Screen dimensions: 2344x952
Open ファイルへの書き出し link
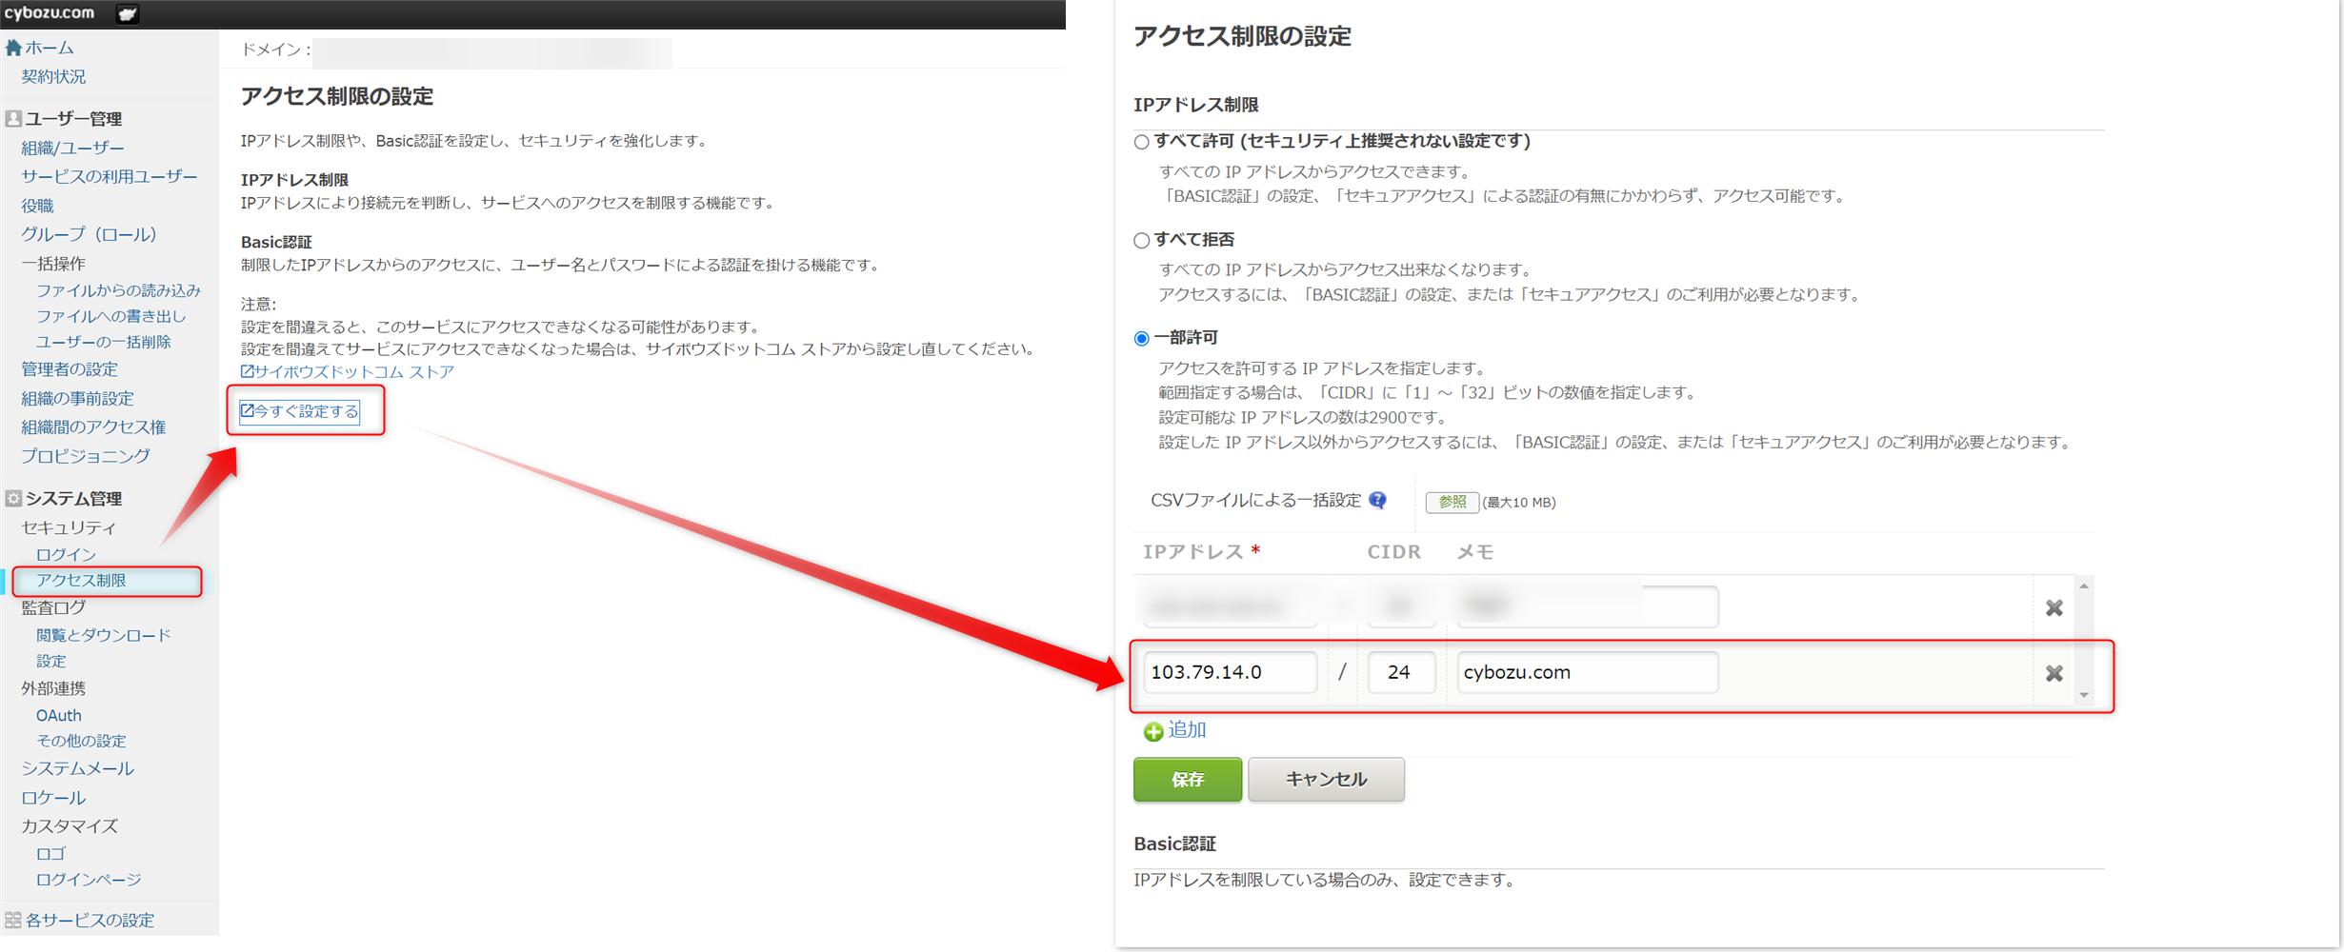pyautogui.click(x=110, y=316)
